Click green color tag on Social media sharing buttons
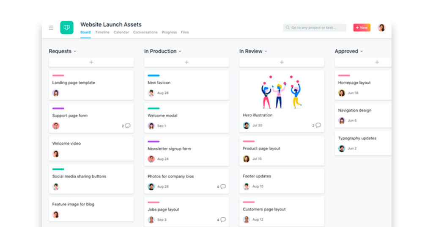433x227 pixels. [58, 169]
